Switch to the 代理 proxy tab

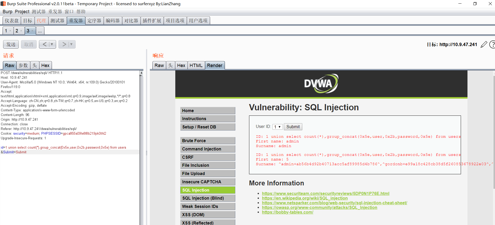(41, 20)
